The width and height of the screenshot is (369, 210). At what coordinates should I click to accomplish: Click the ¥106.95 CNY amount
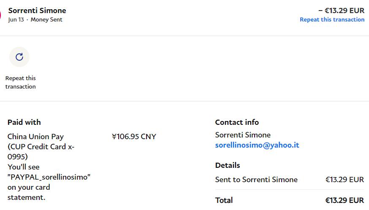(134, 137)
